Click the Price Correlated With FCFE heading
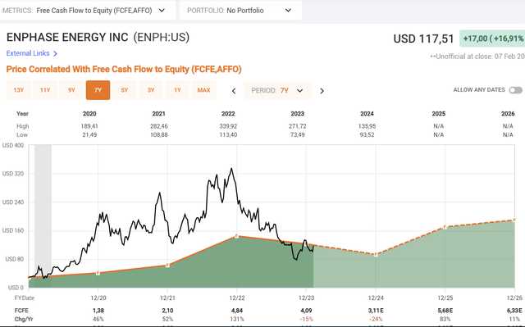 pyautogui.click(x=124, y=69)
